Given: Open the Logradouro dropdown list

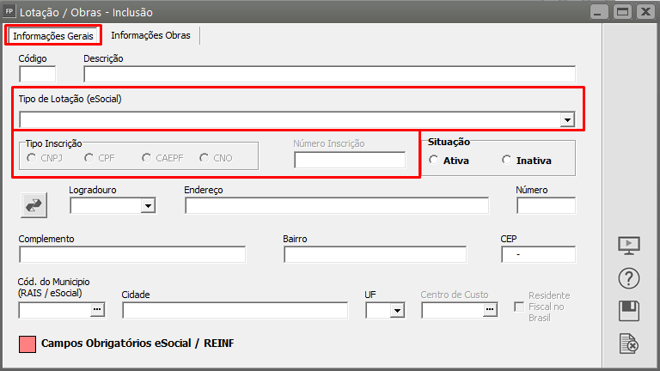Looking at the screenshot, I should pos(148,206).
